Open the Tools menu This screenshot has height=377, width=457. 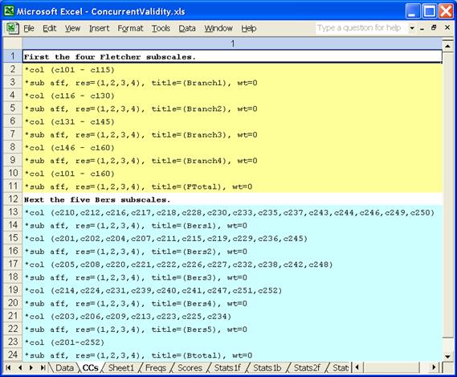(161, 28)
